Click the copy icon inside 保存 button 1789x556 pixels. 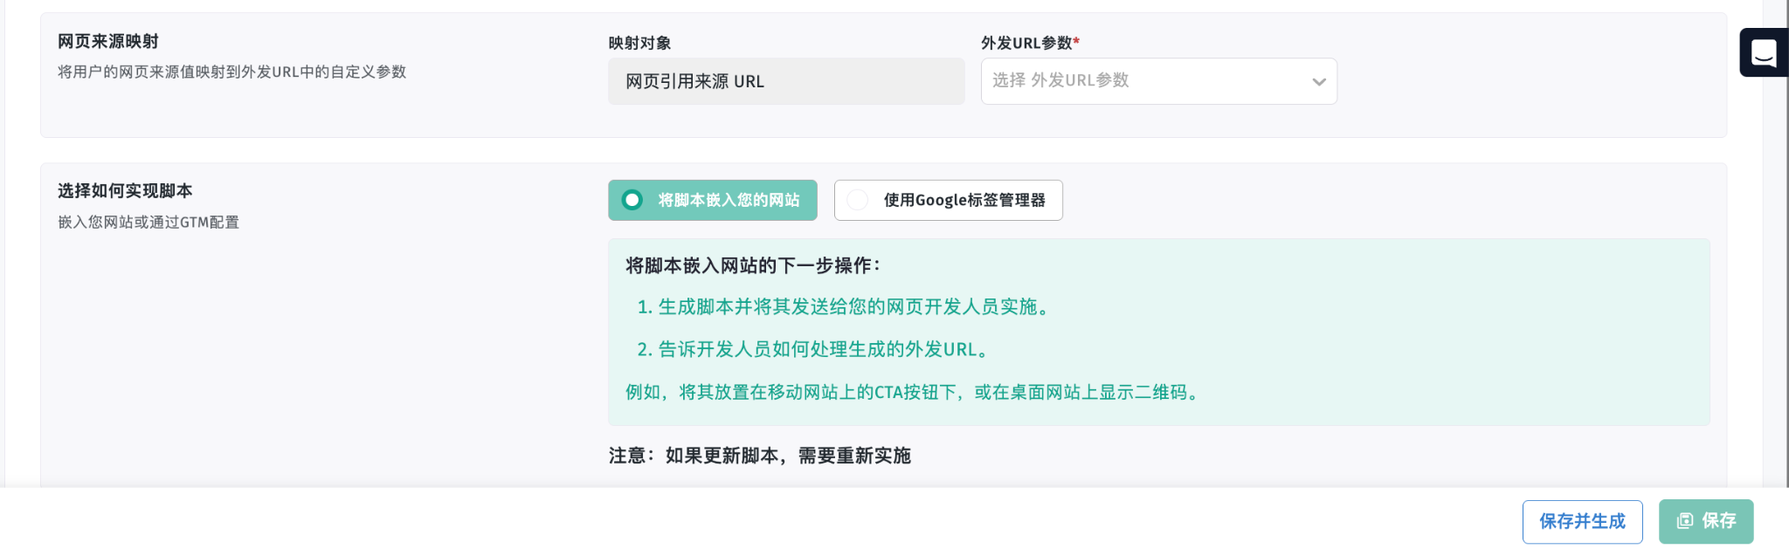1684,521
